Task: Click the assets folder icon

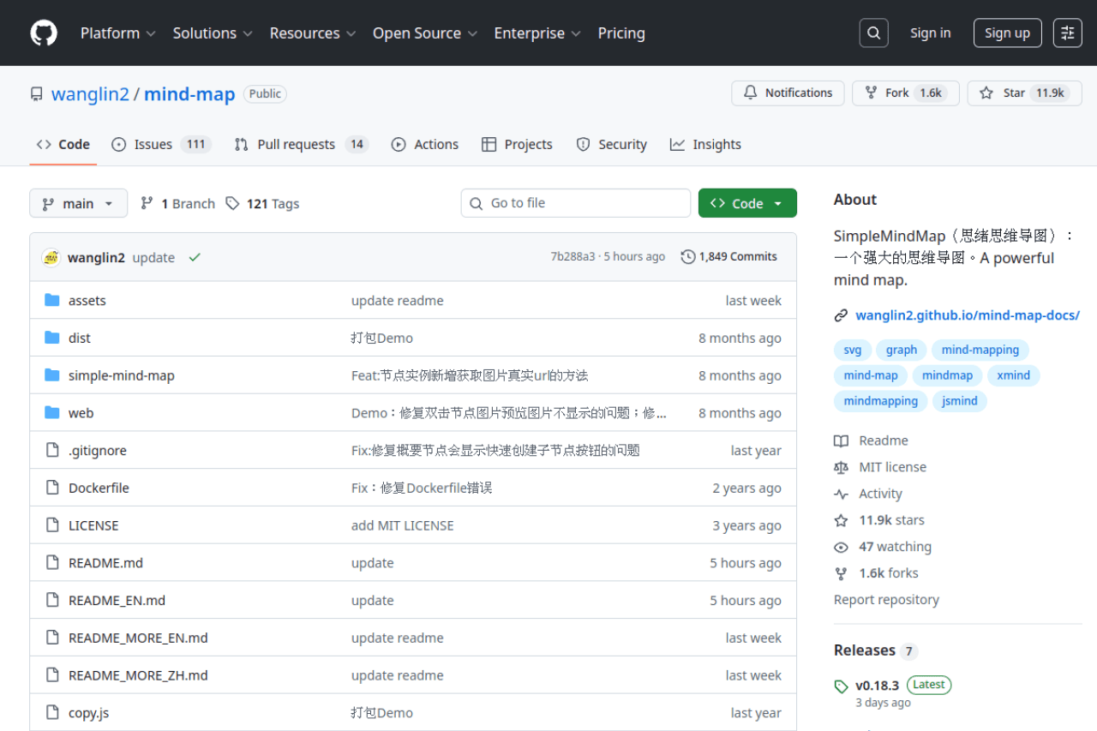Action: coord(52,300)
